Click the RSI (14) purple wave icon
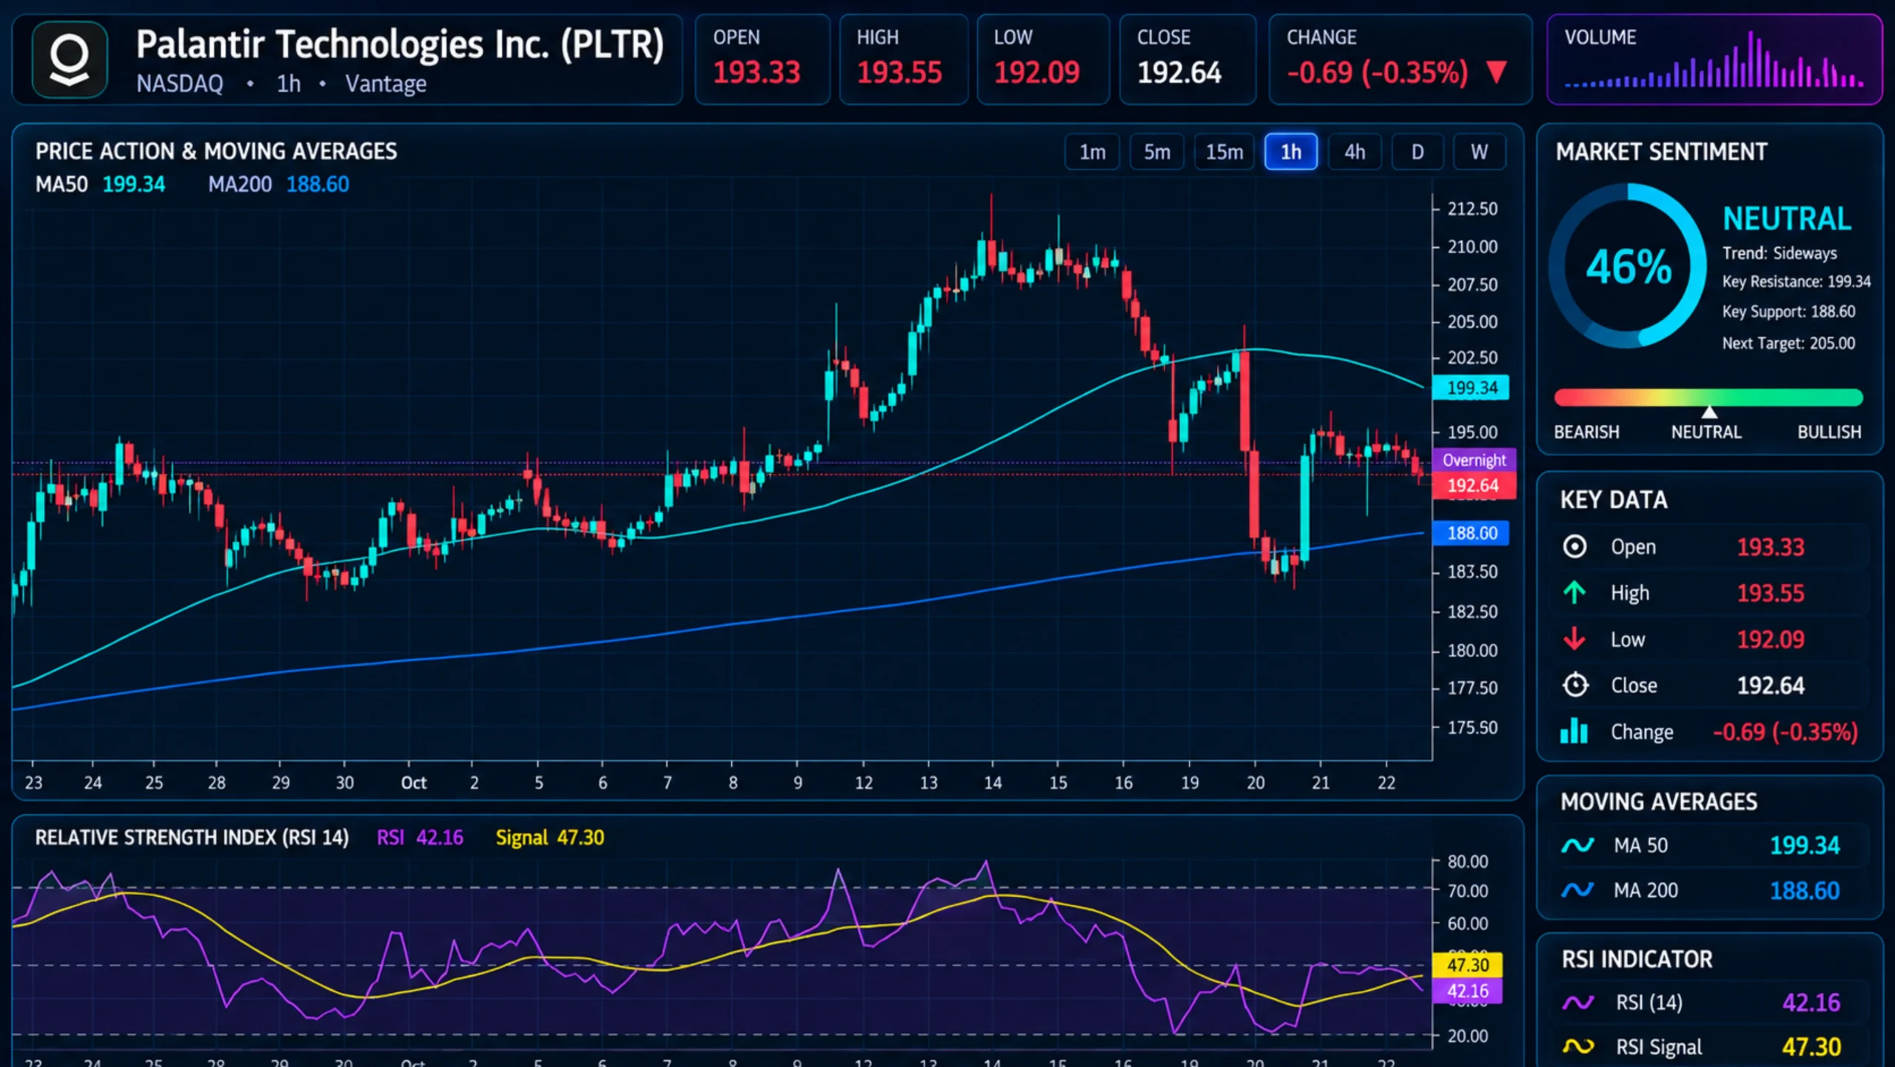 (1578, 1003)
